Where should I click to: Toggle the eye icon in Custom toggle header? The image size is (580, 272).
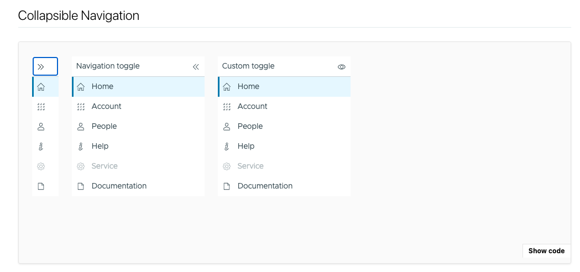tap(341, 67)
